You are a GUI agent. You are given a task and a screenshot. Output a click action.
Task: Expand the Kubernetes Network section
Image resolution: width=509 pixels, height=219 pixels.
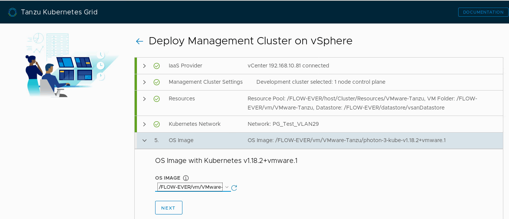(x=145, y=124)
